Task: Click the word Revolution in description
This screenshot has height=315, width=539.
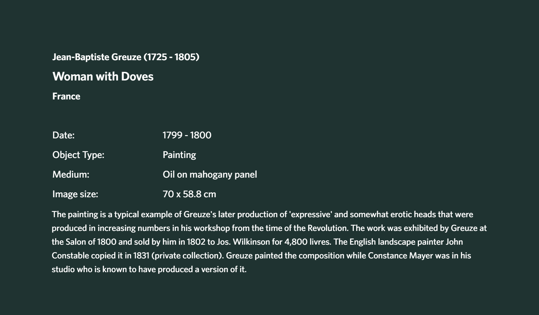Action: tap(328, 228)
